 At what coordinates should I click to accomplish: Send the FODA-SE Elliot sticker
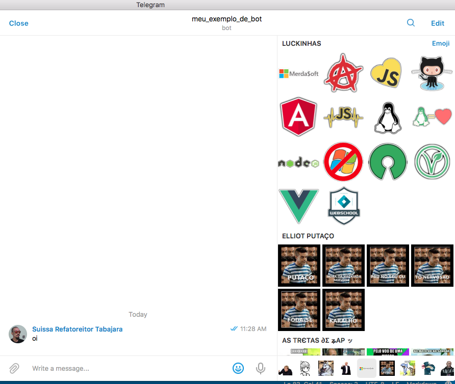299,310
